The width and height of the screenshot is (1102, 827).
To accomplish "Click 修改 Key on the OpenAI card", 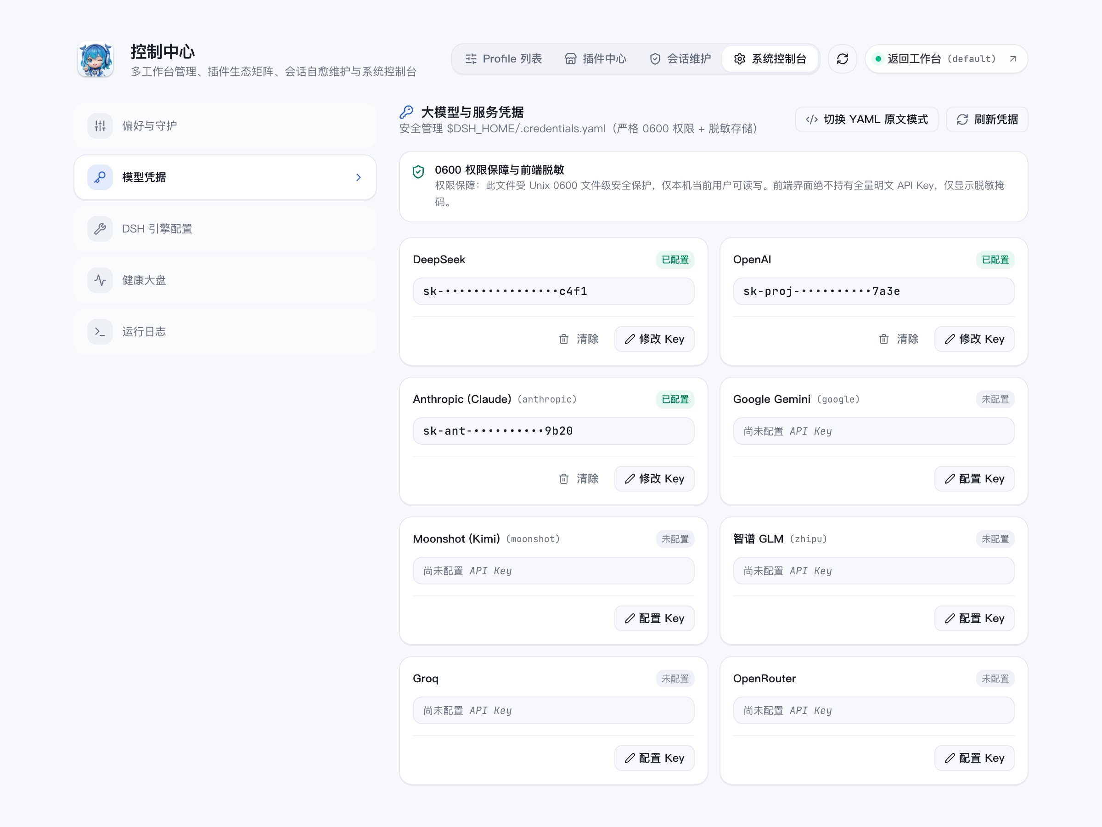I will click(x=974, y=340).
